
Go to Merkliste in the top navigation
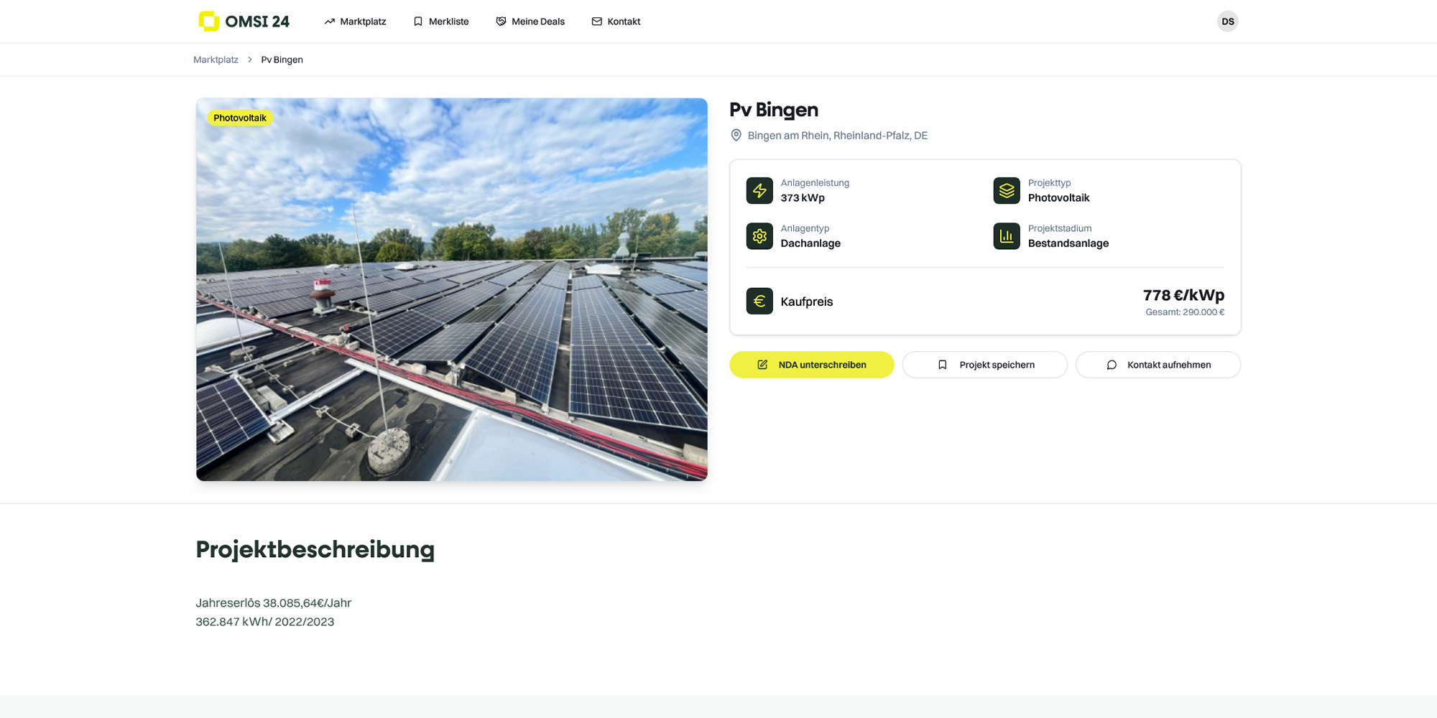click(440, 22)
